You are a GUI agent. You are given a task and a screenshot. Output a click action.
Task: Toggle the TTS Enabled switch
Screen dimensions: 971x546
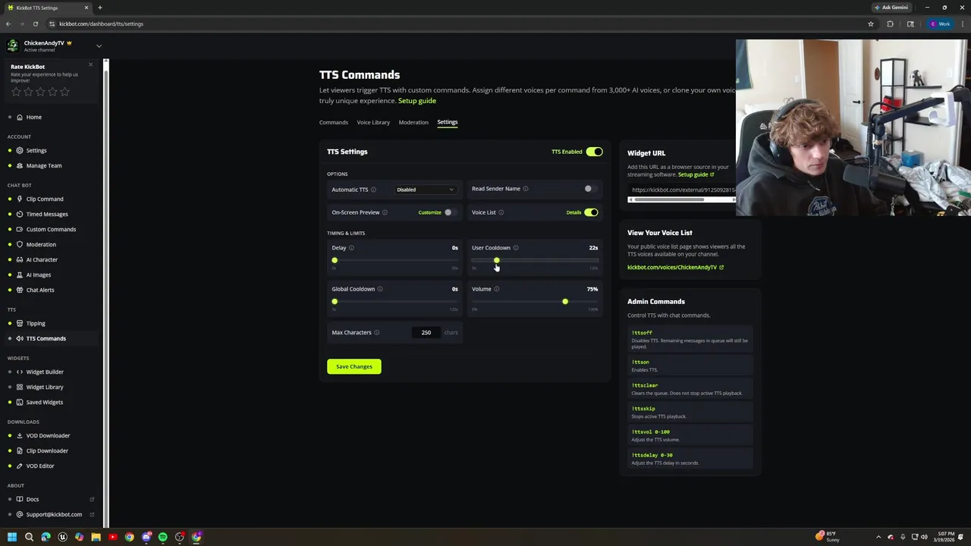point(594,152)
